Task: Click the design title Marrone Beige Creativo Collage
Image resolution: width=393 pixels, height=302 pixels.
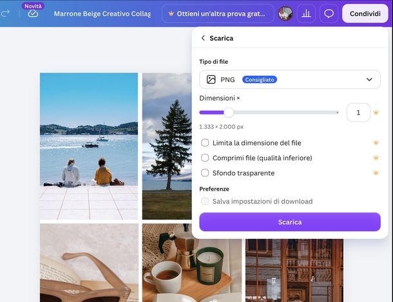Action: 102,14
